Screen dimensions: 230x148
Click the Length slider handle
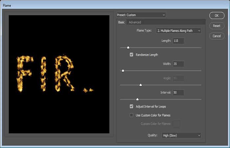click(x=128, y=47)
